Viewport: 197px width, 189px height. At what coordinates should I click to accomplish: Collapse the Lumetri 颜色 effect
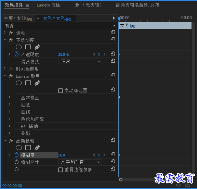click(5, 76)
